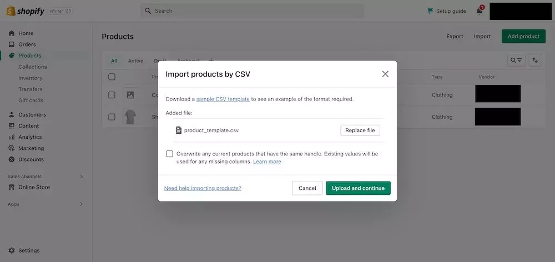Image resolution: width=555 pixels, height=262 pixels.
Task: Open the Customers section icon
Action: 12,115
